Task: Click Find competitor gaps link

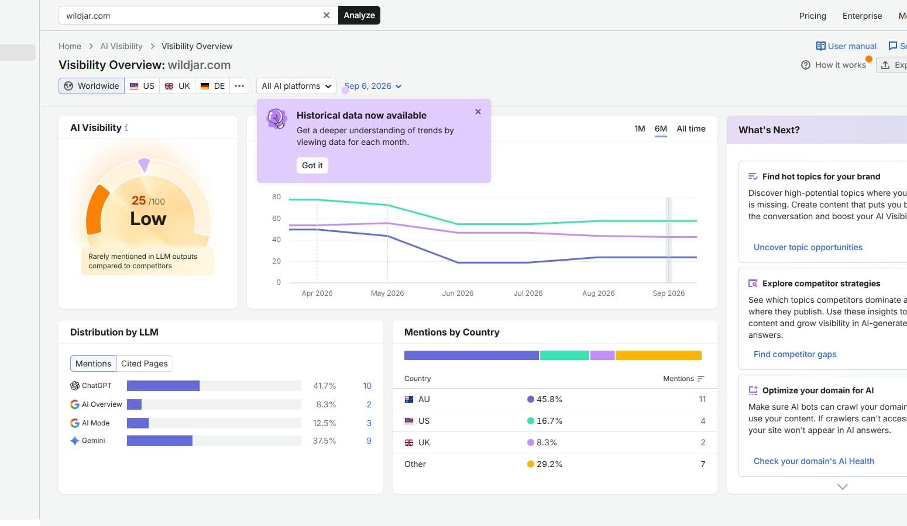Action: click(795, 354)
